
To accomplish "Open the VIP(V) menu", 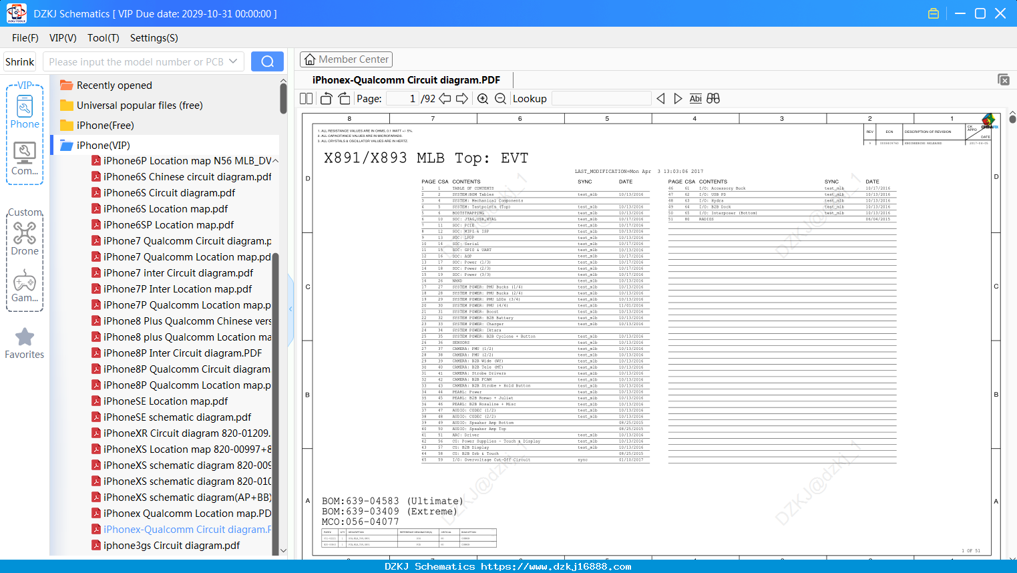I will [x=63, y=38].
